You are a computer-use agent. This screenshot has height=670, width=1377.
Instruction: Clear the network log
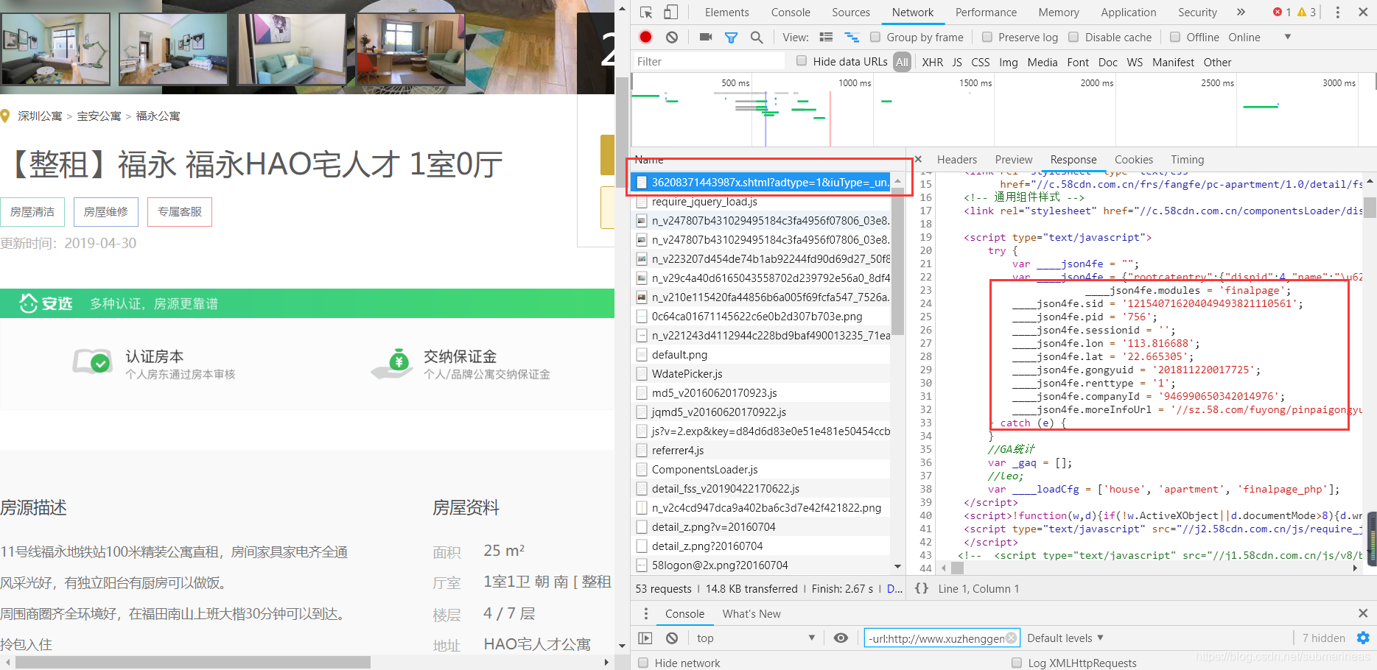click(672, 37)
